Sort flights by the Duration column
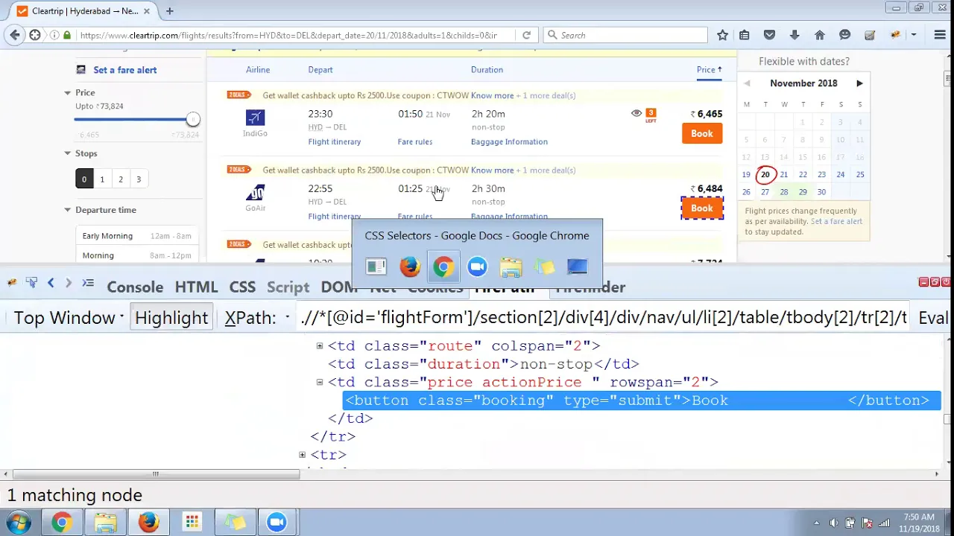This screenshot has width=954, height=536. [487, 70]
